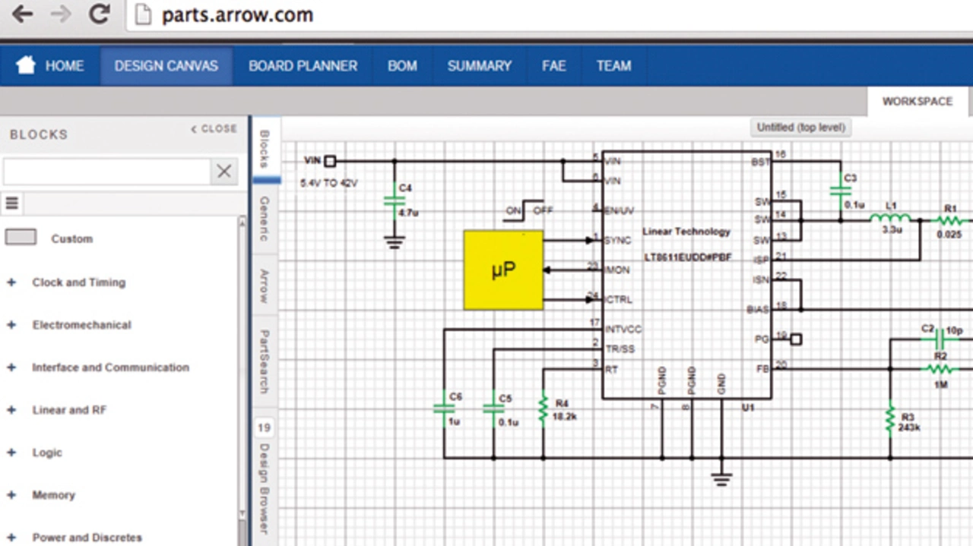973x546 pixels.
Task: Select capacitor C3 on the schematic
Action: 841,190
